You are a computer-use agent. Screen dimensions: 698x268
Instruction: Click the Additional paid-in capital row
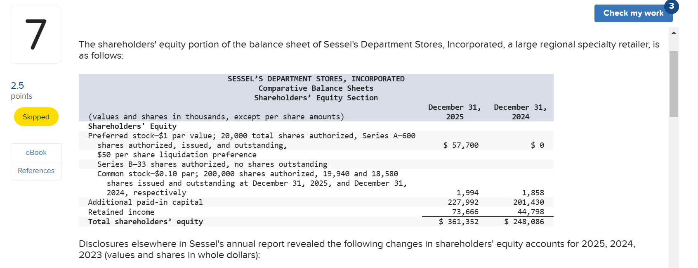coord(145,202)
